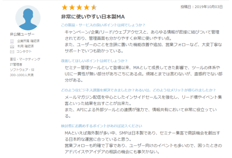
Task: Click the envelope icon beside コンタクト
Action: (12, 52)
